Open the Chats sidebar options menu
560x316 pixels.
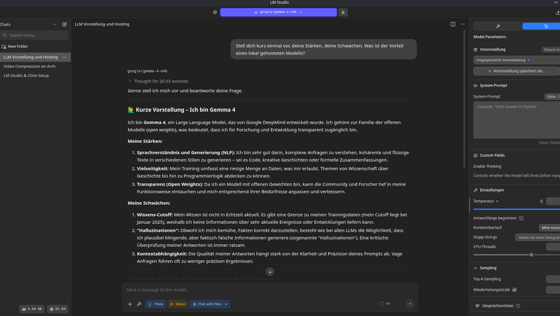[x=55, y=24]
